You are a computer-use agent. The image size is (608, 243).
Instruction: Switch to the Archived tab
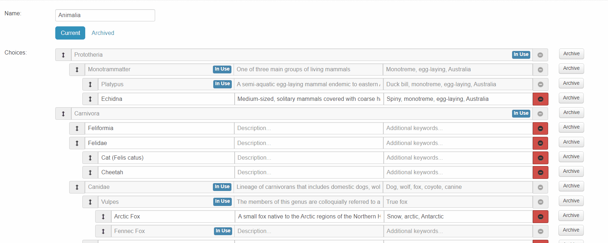point(103,33)
